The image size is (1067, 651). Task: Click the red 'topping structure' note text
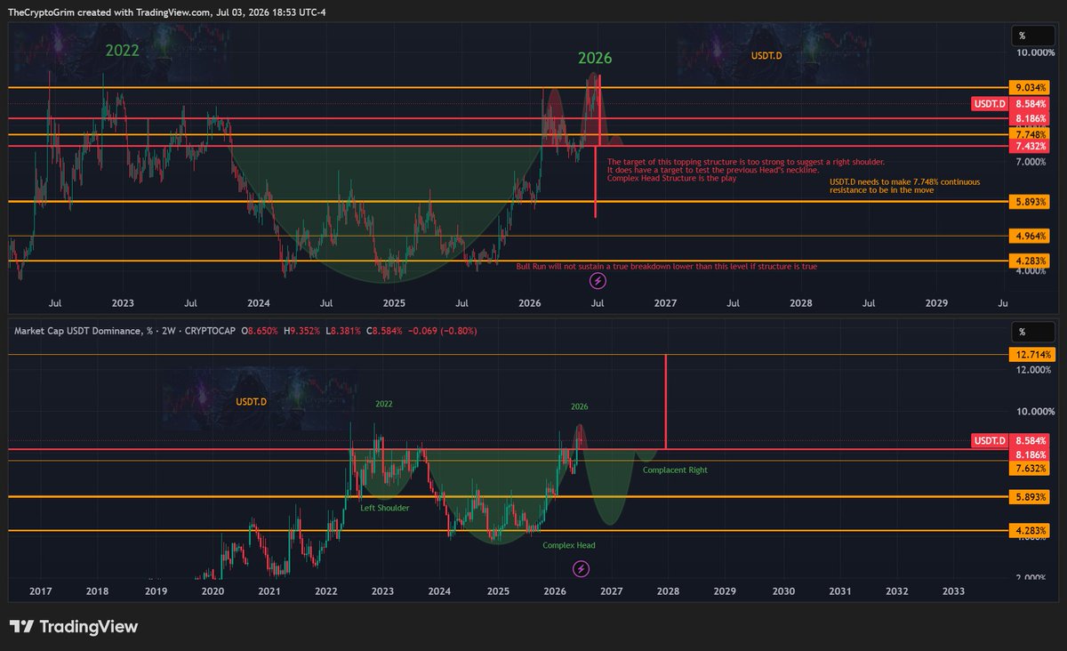click(x=746, y=170)
